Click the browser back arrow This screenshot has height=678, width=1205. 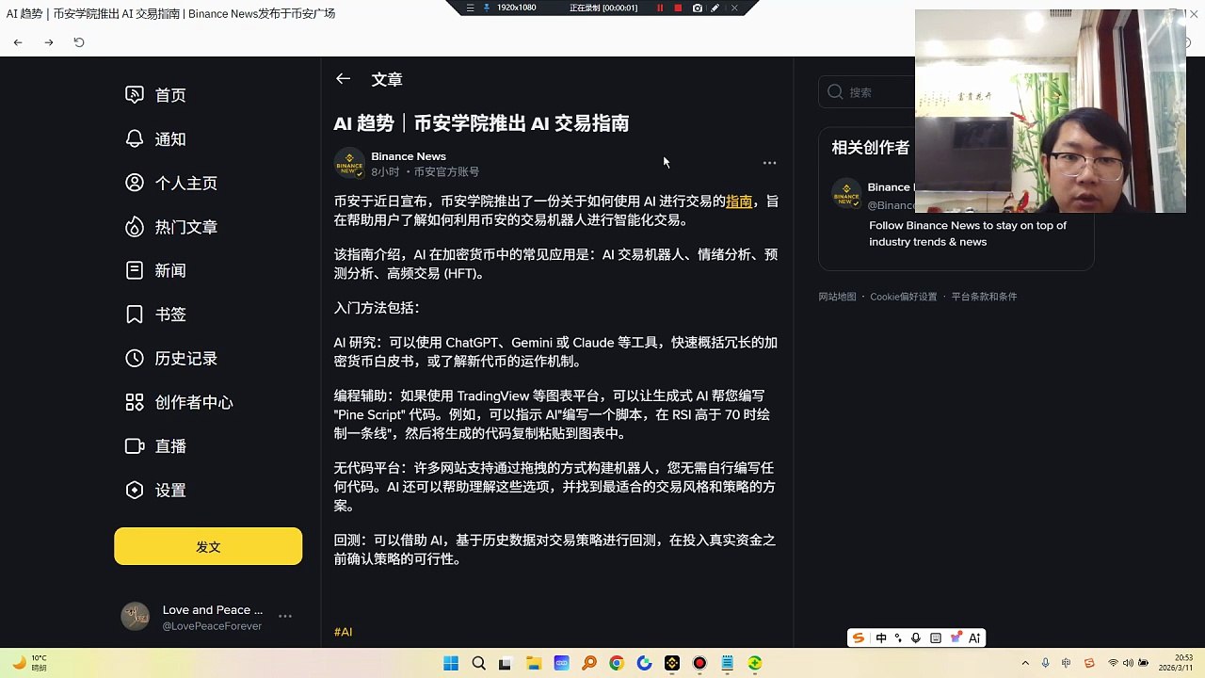(x=18, y=42)
